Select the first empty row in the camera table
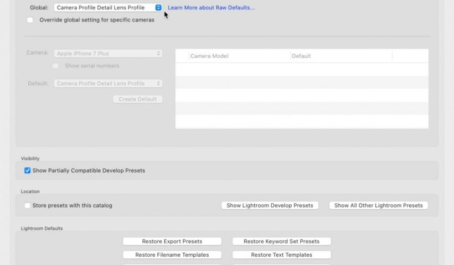Image resolution: width=454 pixels, height=265 pixels. point(302,69)
